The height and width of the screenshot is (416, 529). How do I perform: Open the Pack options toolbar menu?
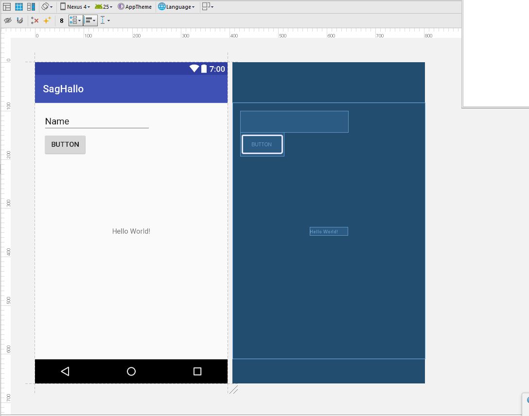tap(75, 20)
